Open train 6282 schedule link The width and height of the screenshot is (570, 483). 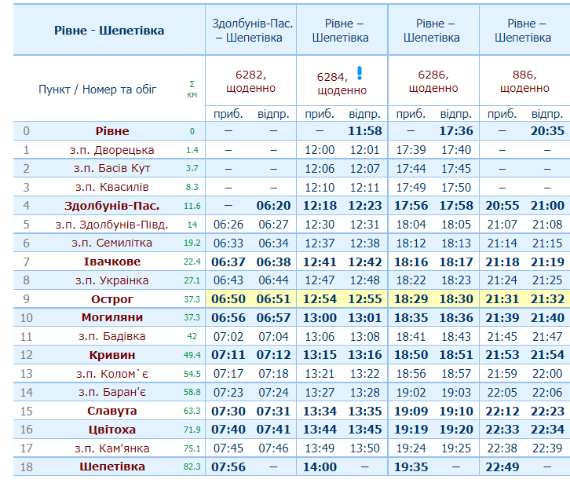(x=250, y=75)
